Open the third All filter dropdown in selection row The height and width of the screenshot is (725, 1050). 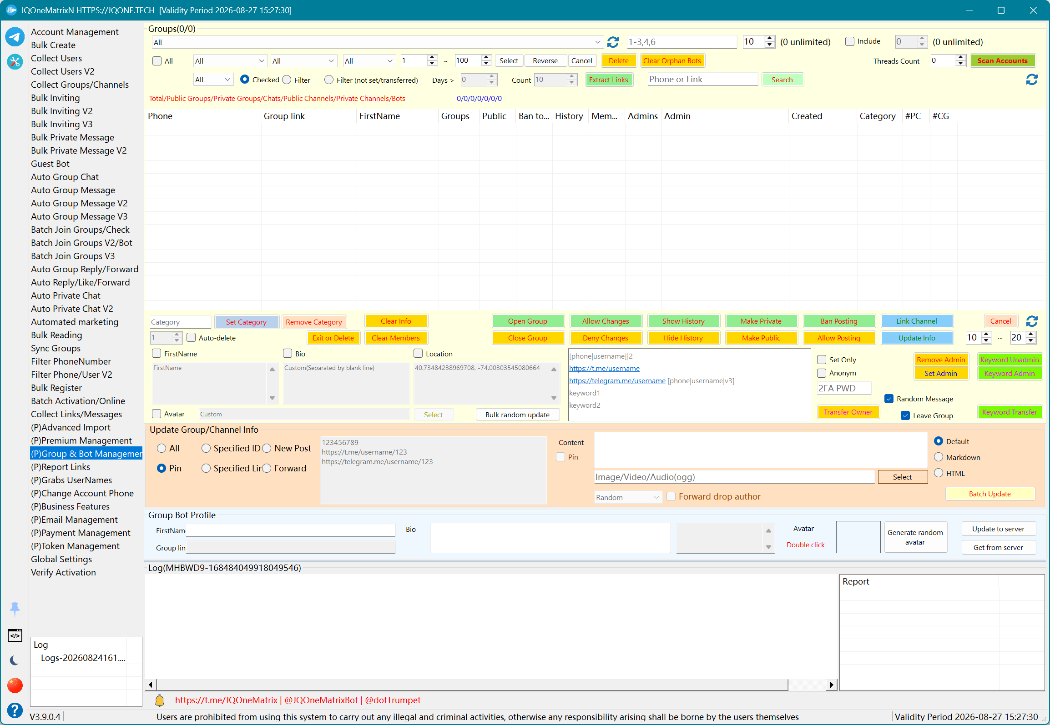tap(369, 61)
